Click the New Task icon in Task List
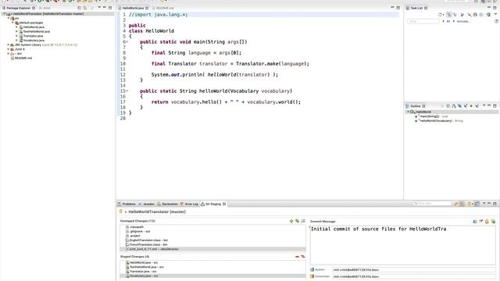This screenshot has height=281, width=500. pyautogui.click(x=440, y=15)
